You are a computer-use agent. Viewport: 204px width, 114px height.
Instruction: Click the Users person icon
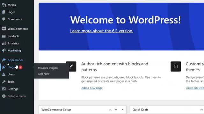click(x=4, y=74)
